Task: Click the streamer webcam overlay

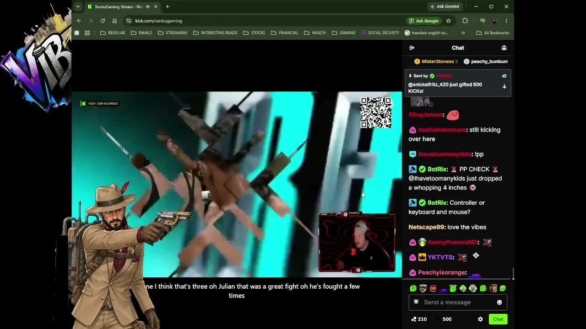Action: tap(357, 242)
